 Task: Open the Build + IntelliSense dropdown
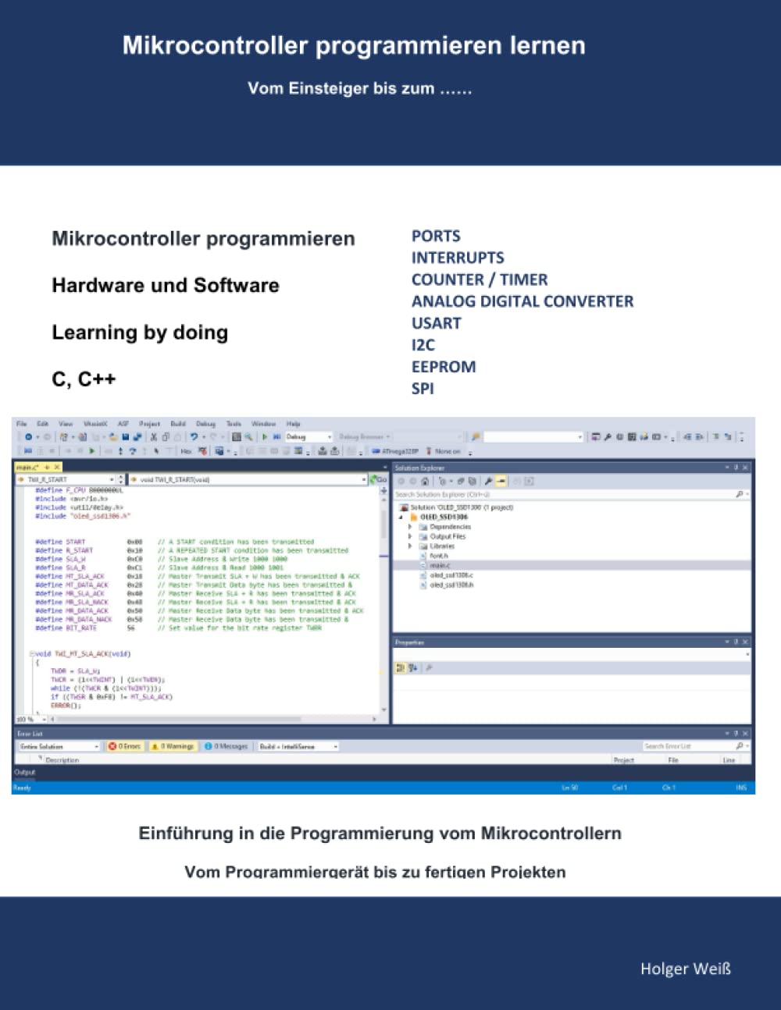click(x=298, y=746)
